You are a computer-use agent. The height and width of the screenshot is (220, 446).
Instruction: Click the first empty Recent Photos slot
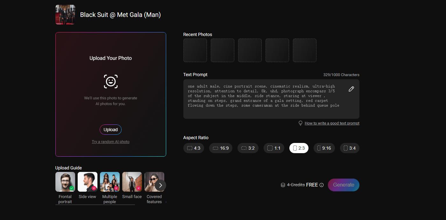pos(195,50)
